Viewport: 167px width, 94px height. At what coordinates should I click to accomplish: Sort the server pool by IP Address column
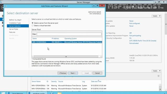[x=55, y=38]
